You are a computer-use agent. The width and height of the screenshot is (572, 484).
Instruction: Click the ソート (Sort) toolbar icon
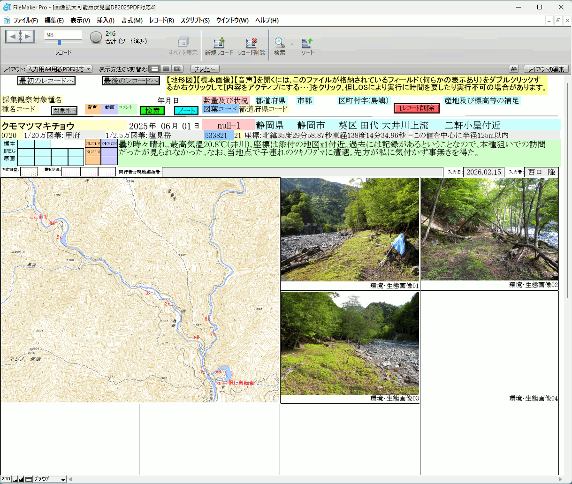point(307,43)
